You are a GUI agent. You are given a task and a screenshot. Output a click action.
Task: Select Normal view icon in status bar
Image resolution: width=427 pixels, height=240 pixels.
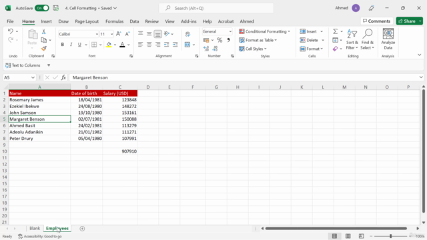click(334, 236)
